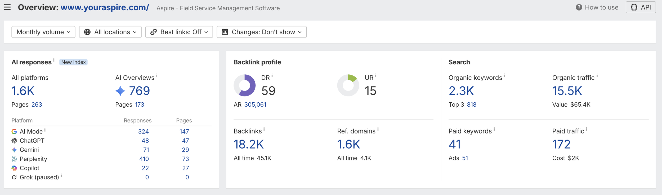Open the Top 3 818 link
Screen dimensions: 662x195
point(472,104)
